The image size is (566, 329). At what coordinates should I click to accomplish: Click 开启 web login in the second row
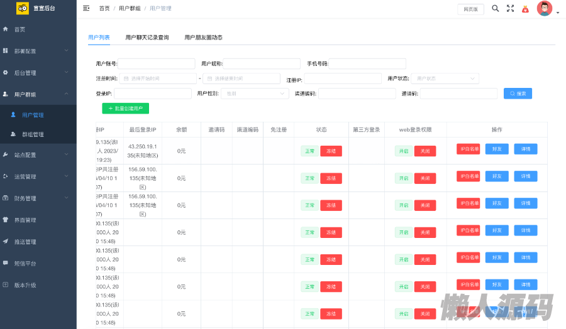coord(404,178)
